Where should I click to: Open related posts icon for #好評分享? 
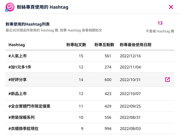pyautogui.click(x=167, y=79)
